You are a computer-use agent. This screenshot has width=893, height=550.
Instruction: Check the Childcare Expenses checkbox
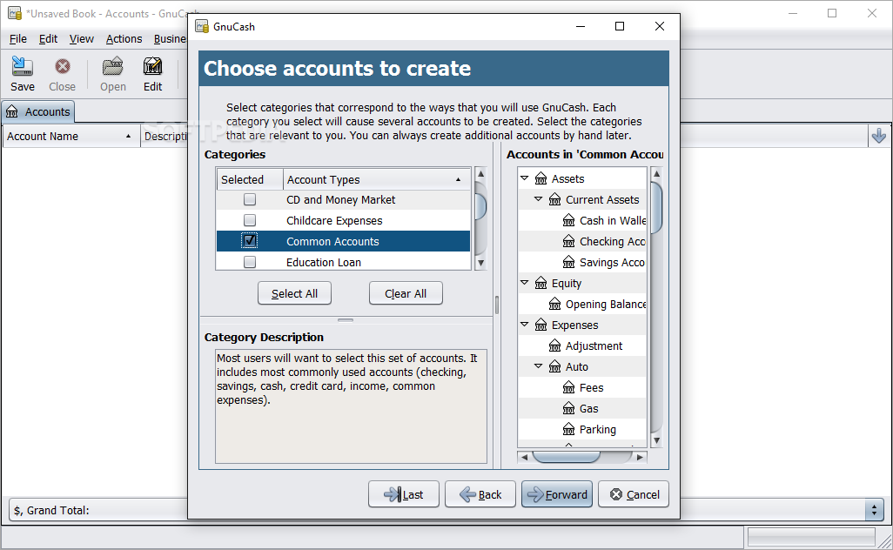[x=250, y=220]
